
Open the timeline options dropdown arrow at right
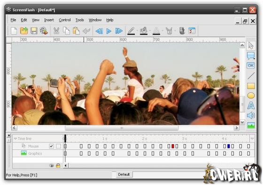pyautogui.click(x=252, y=139)
